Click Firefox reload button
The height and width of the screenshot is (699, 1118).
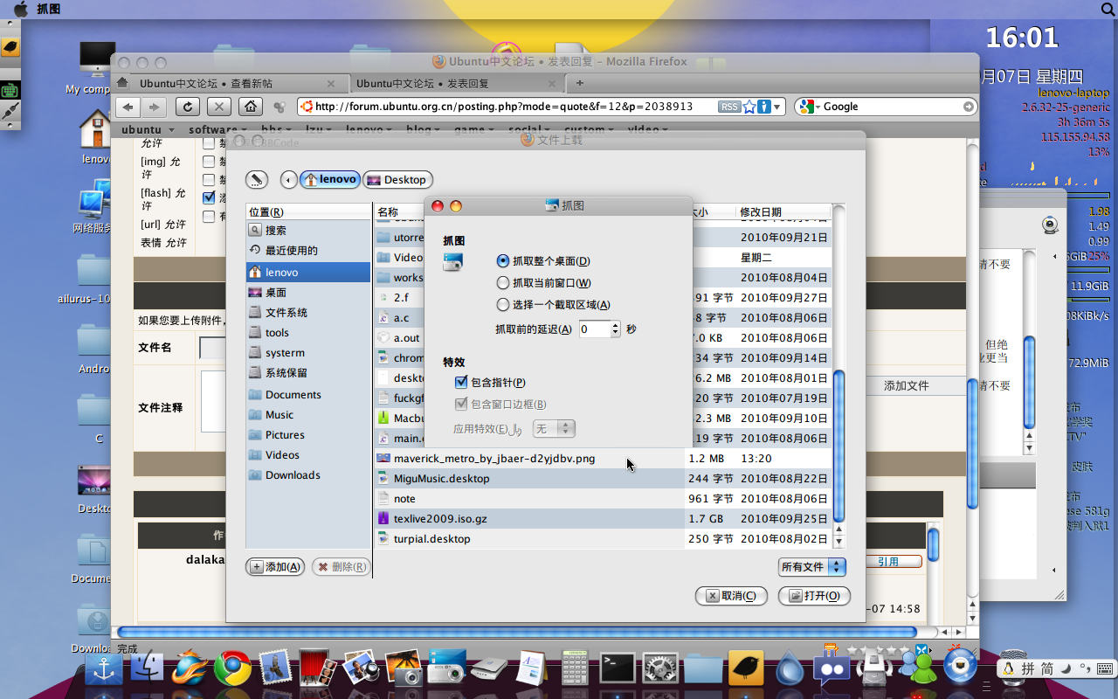pyautogui.click(x=188, y=107)
